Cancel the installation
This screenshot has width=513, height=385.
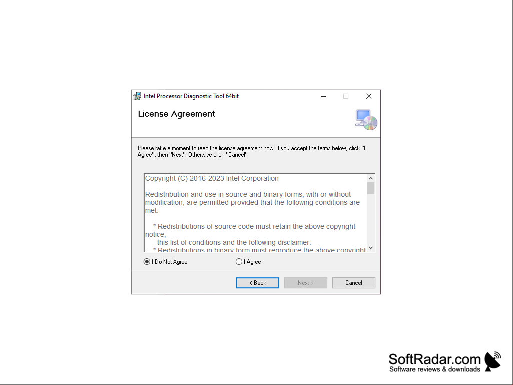[354, 283]
